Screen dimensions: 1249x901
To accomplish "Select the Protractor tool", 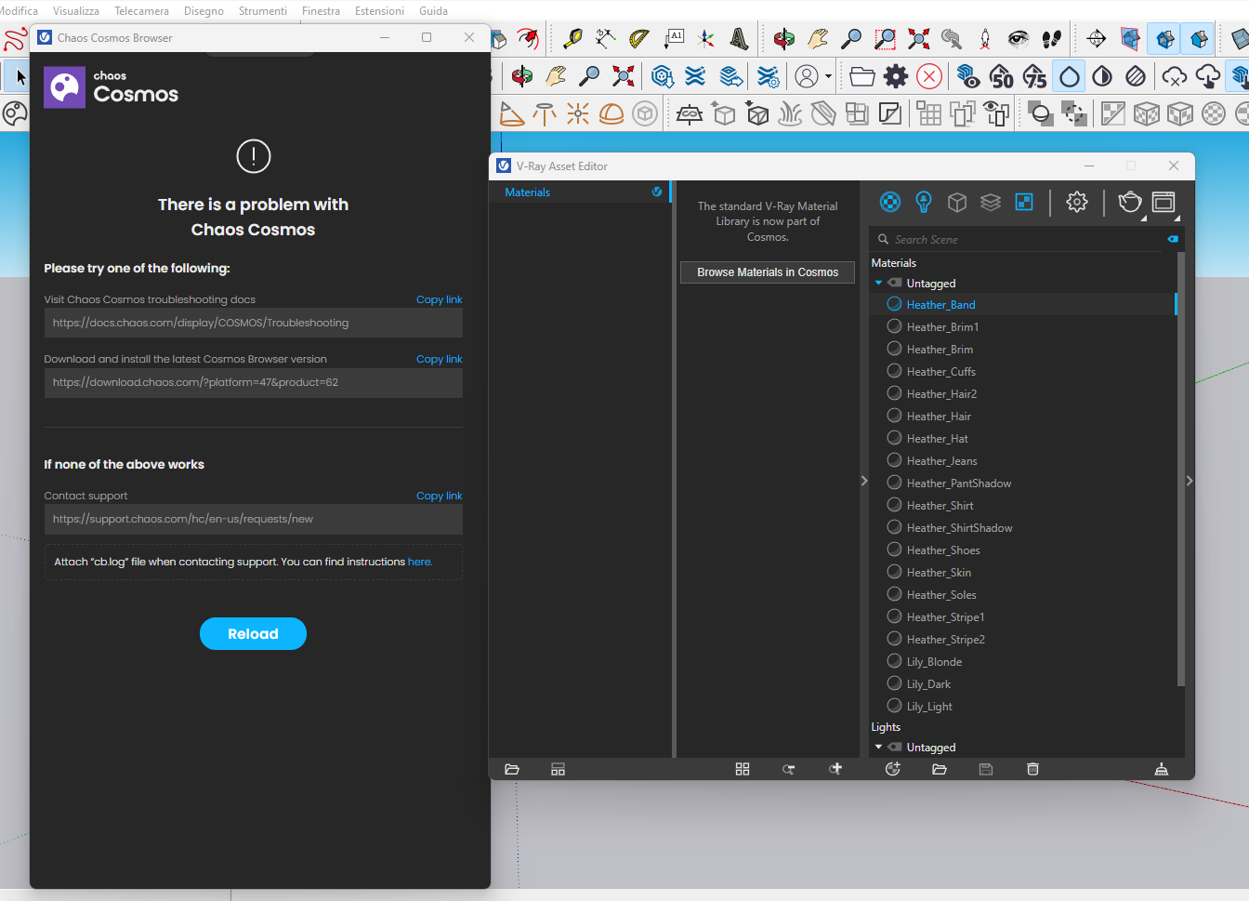I will click(x=639, y=39).
